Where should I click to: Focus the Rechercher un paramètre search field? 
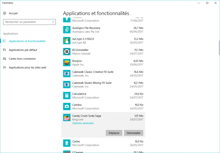[x=29, y=22]
